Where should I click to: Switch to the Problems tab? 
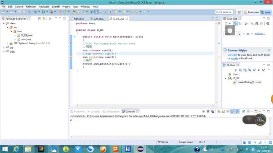78,112
